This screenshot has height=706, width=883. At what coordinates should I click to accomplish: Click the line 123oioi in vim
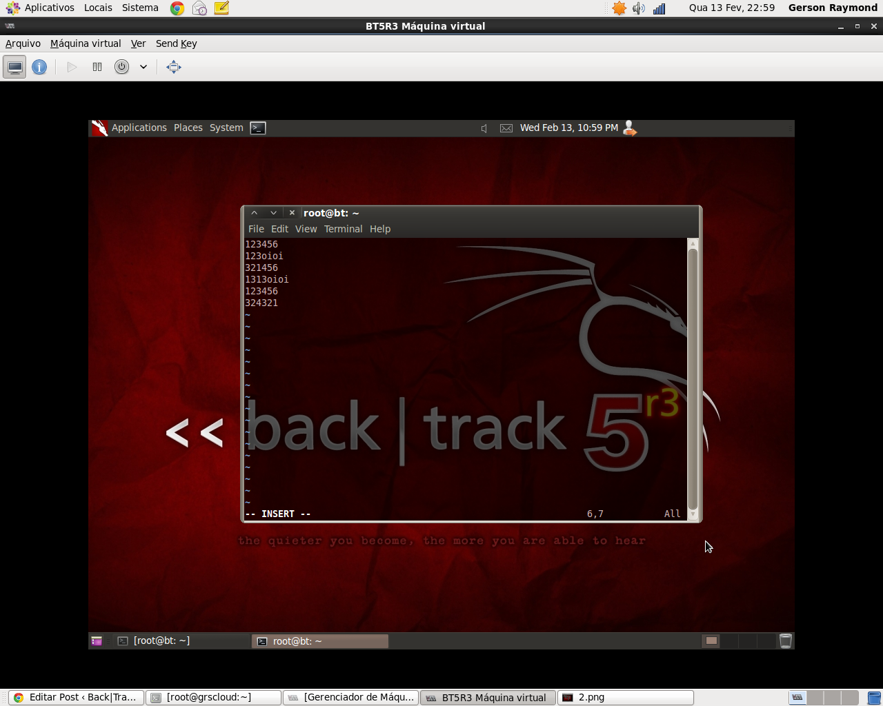pos(264,256)
